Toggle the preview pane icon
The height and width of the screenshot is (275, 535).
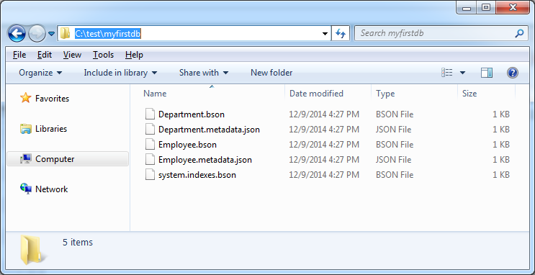(487, 73)
